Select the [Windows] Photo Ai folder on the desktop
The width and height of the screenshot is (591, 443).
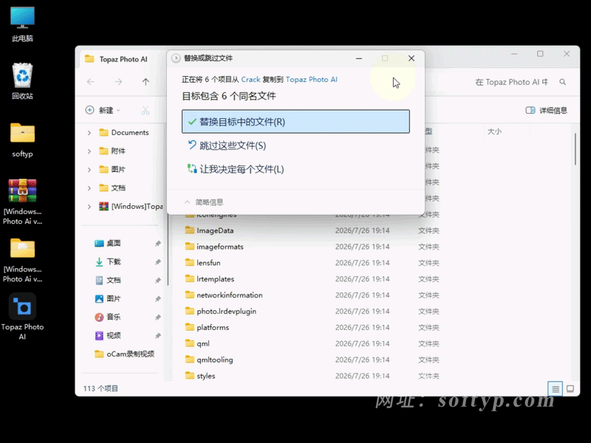pyautogui.click(x=22, y=260)
